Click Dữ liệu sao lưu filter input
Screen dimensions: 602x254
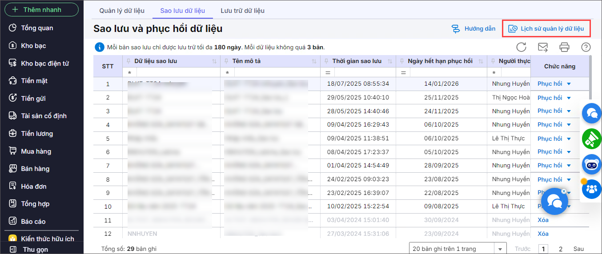178,72
